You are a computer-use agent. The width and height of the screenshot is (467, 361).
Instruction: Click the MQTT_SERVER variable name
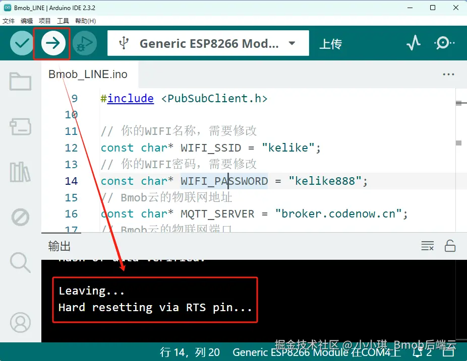coord(217,214)
